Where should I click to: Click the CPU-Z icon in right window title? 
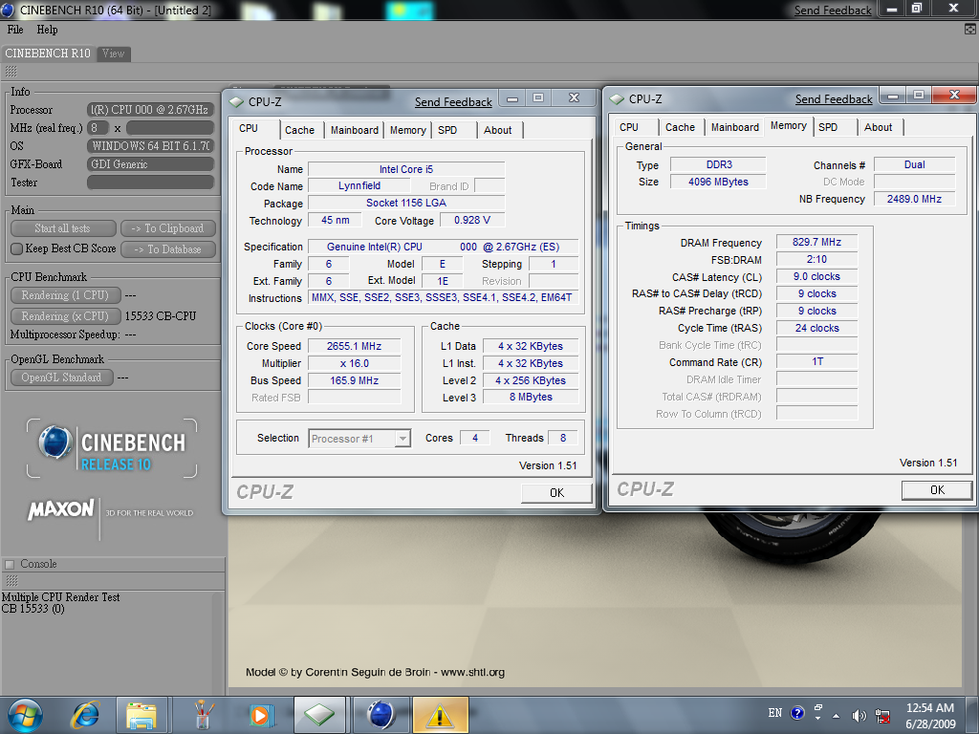coord(617,99)
